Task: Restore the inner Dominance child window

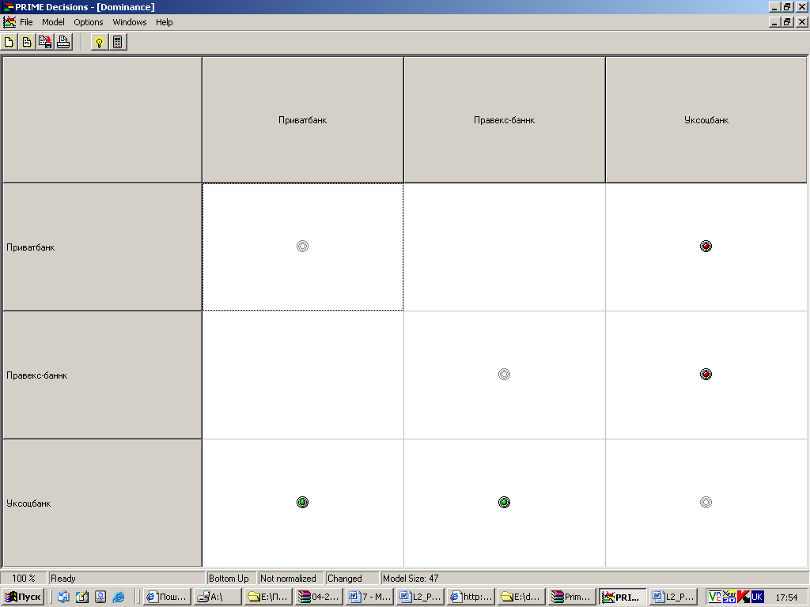Action: pyautogui.click(x=787, y=22)
